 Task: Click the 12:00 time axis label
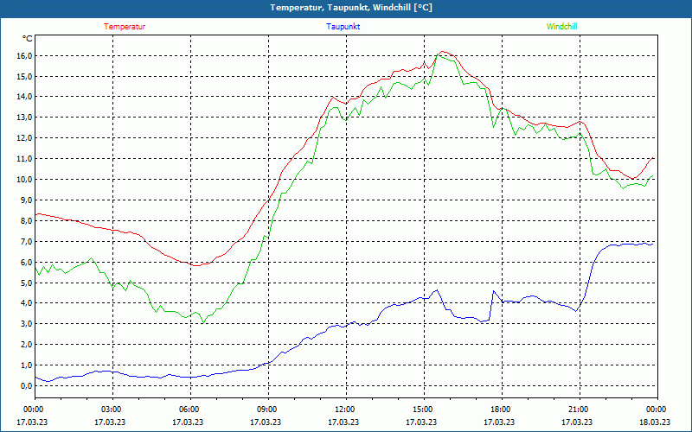(344, 410)
